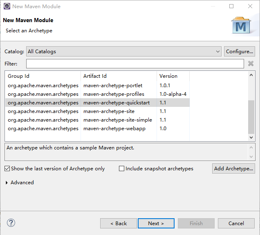This screenshot has height=235, width=260.
Task: Expand the Advanced section
Action: (x=7, y=183)
